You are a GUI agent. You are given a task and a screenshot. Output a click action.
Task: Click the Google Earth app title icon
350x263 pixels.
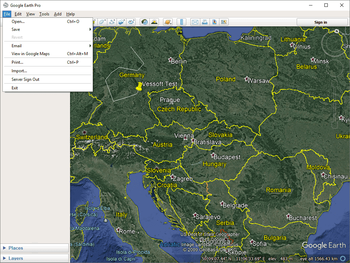[5, 5]
